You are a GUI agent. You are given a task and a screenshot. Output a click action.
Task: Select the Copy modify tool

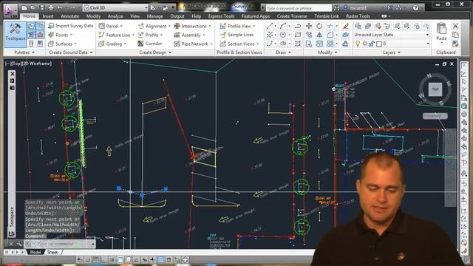pos(309,35)
